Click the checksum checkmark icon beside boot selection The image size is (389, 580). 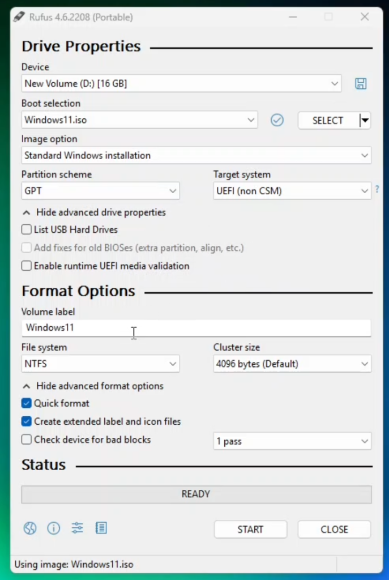click(277, 120)
